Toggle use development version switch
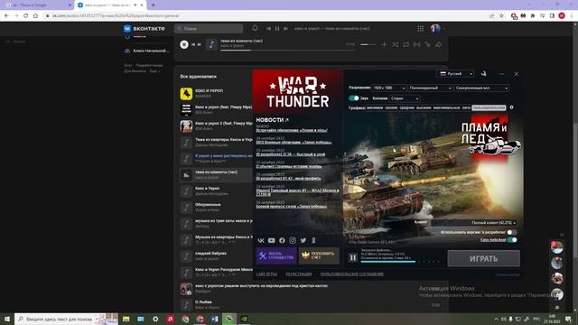The width and height of the screenshot is (578, 325). point(512,233)
